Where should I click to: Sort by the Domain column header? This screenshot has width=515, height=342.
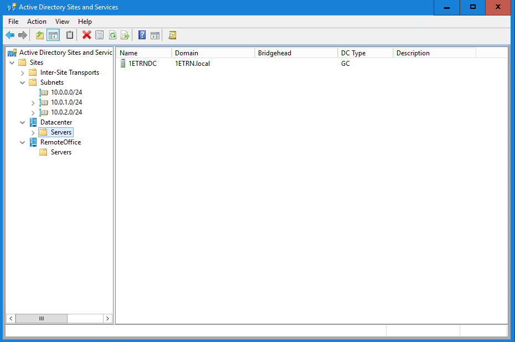coord(213,53)
